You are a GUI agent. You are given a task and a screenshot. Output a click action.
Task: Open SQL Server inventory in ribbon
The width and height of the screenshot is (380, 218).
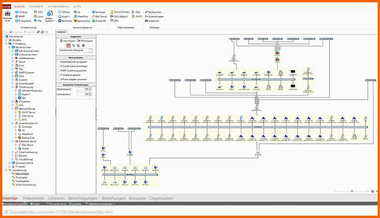(99, 16)
